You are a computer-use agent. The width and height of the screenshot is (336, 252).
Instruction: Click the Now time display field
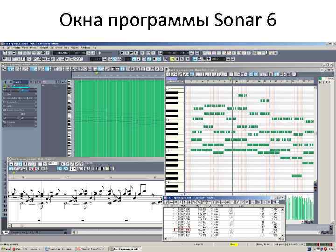point(61,53)
